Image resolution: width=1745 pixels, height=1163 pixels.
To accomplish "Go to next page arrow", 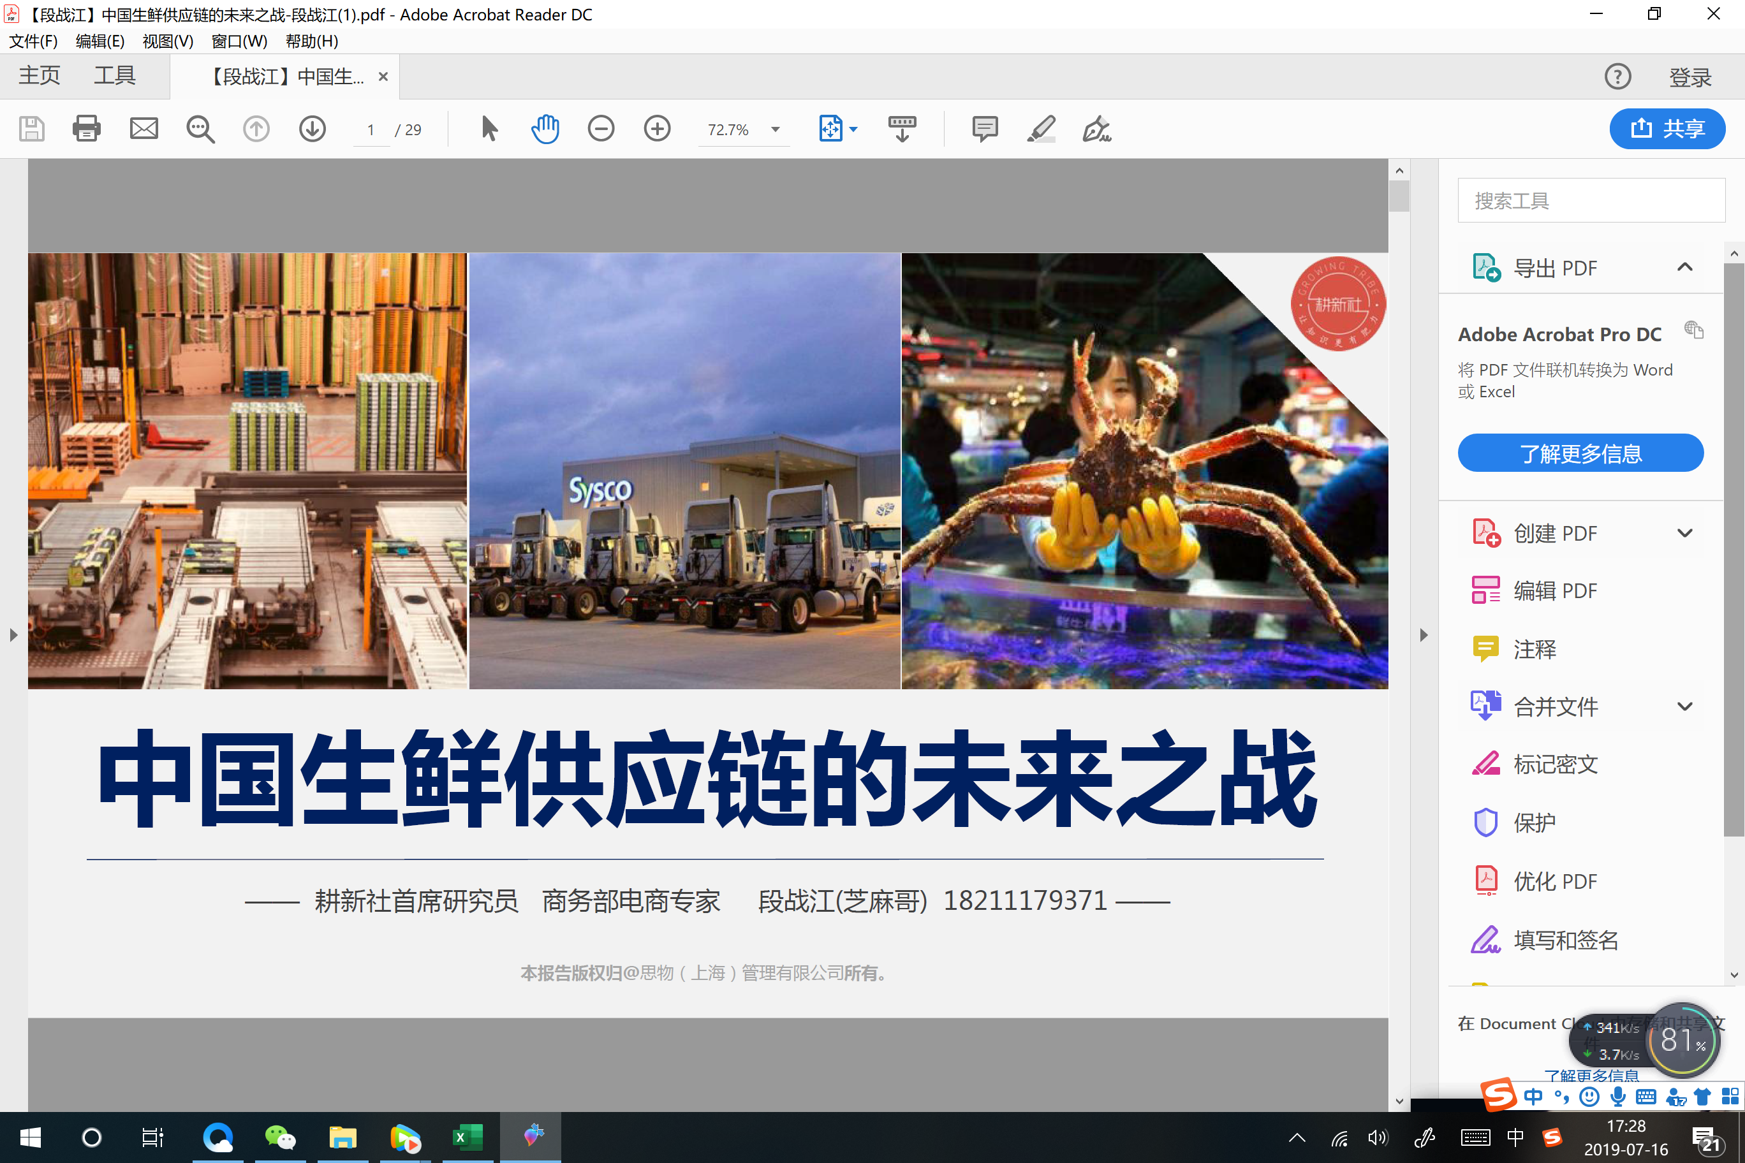I will [x=313, y=129].
